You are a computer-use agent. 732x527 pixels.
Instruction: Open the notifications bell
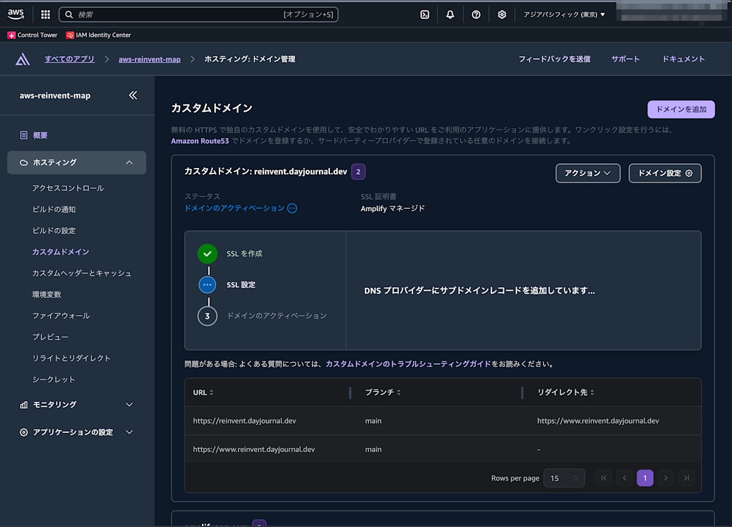coord(450,15)
